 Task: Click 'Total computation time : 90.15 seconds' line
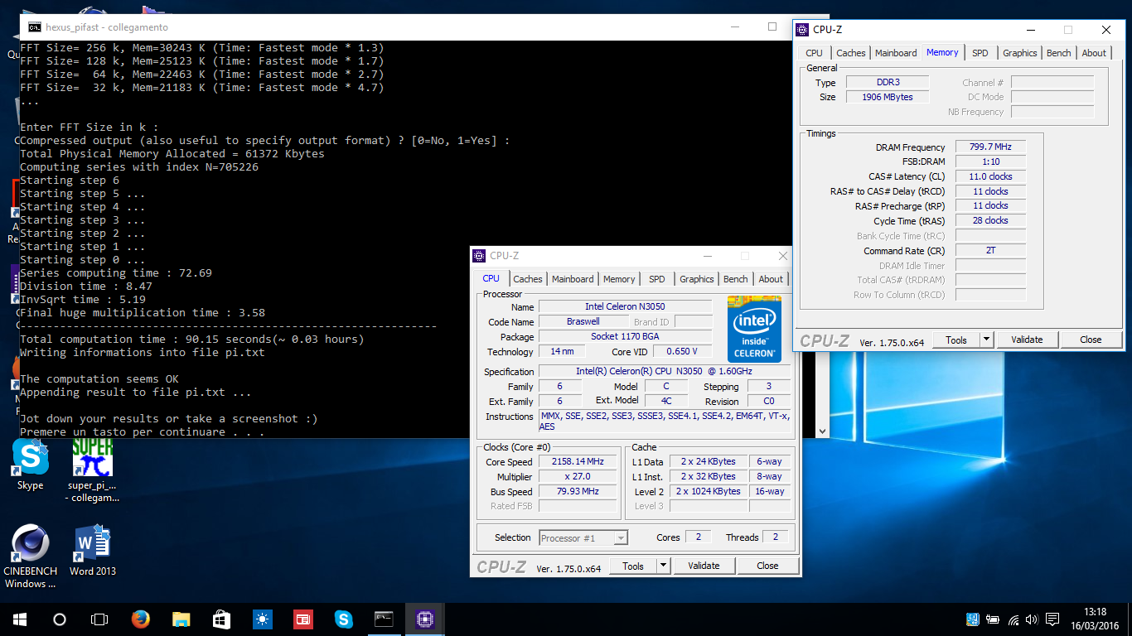191,339
